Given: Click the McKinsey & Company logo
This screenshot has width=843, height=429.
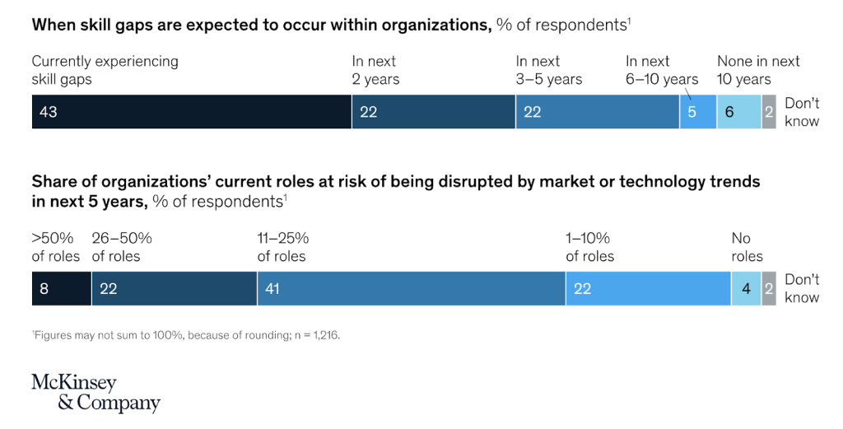Looking at the screenshot, I should tap(95, 393).
